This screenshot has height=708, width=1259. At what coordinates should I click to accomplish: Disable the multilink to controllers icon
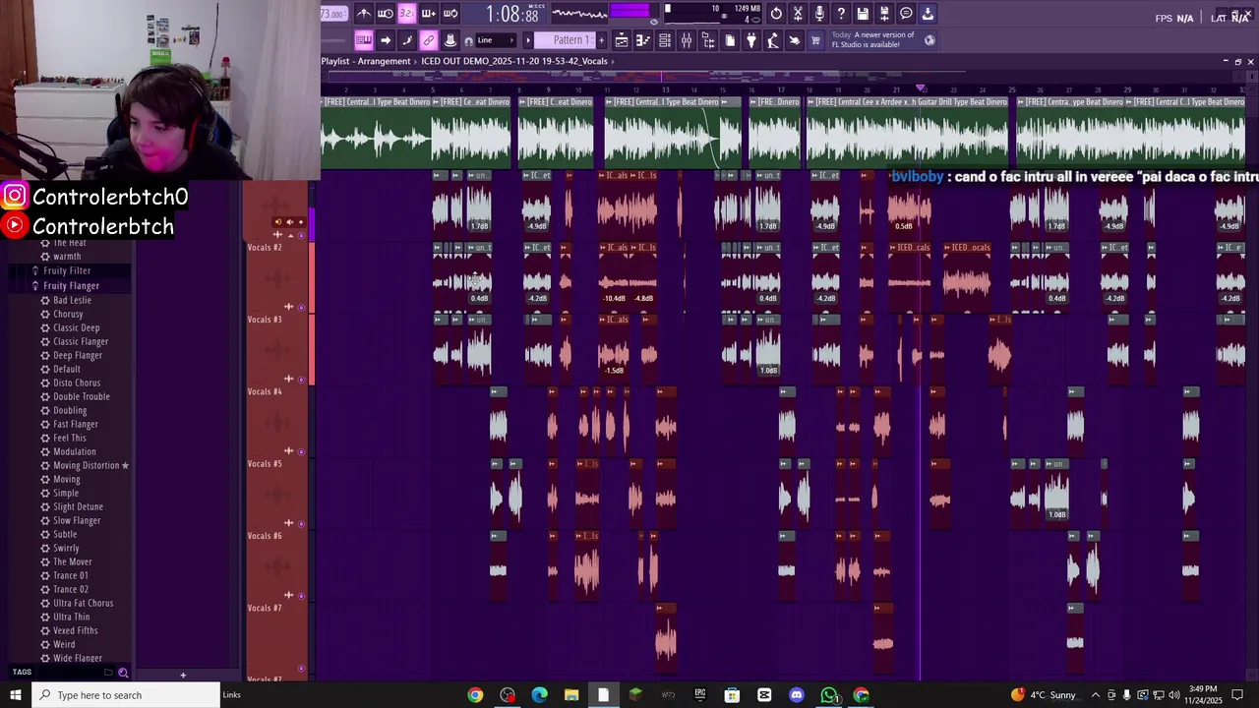click(429, 40)
